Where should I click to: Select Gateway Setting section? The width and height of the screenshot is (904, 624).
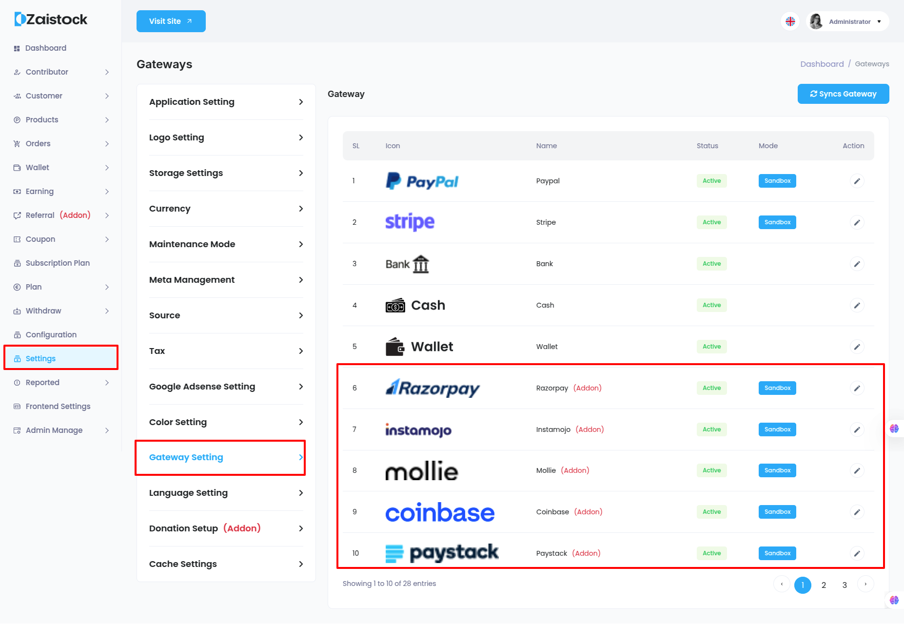226,457
